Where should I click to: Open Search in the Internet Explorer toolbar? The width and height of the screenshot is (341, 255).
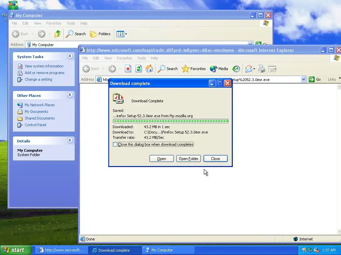tap(168, 69)
